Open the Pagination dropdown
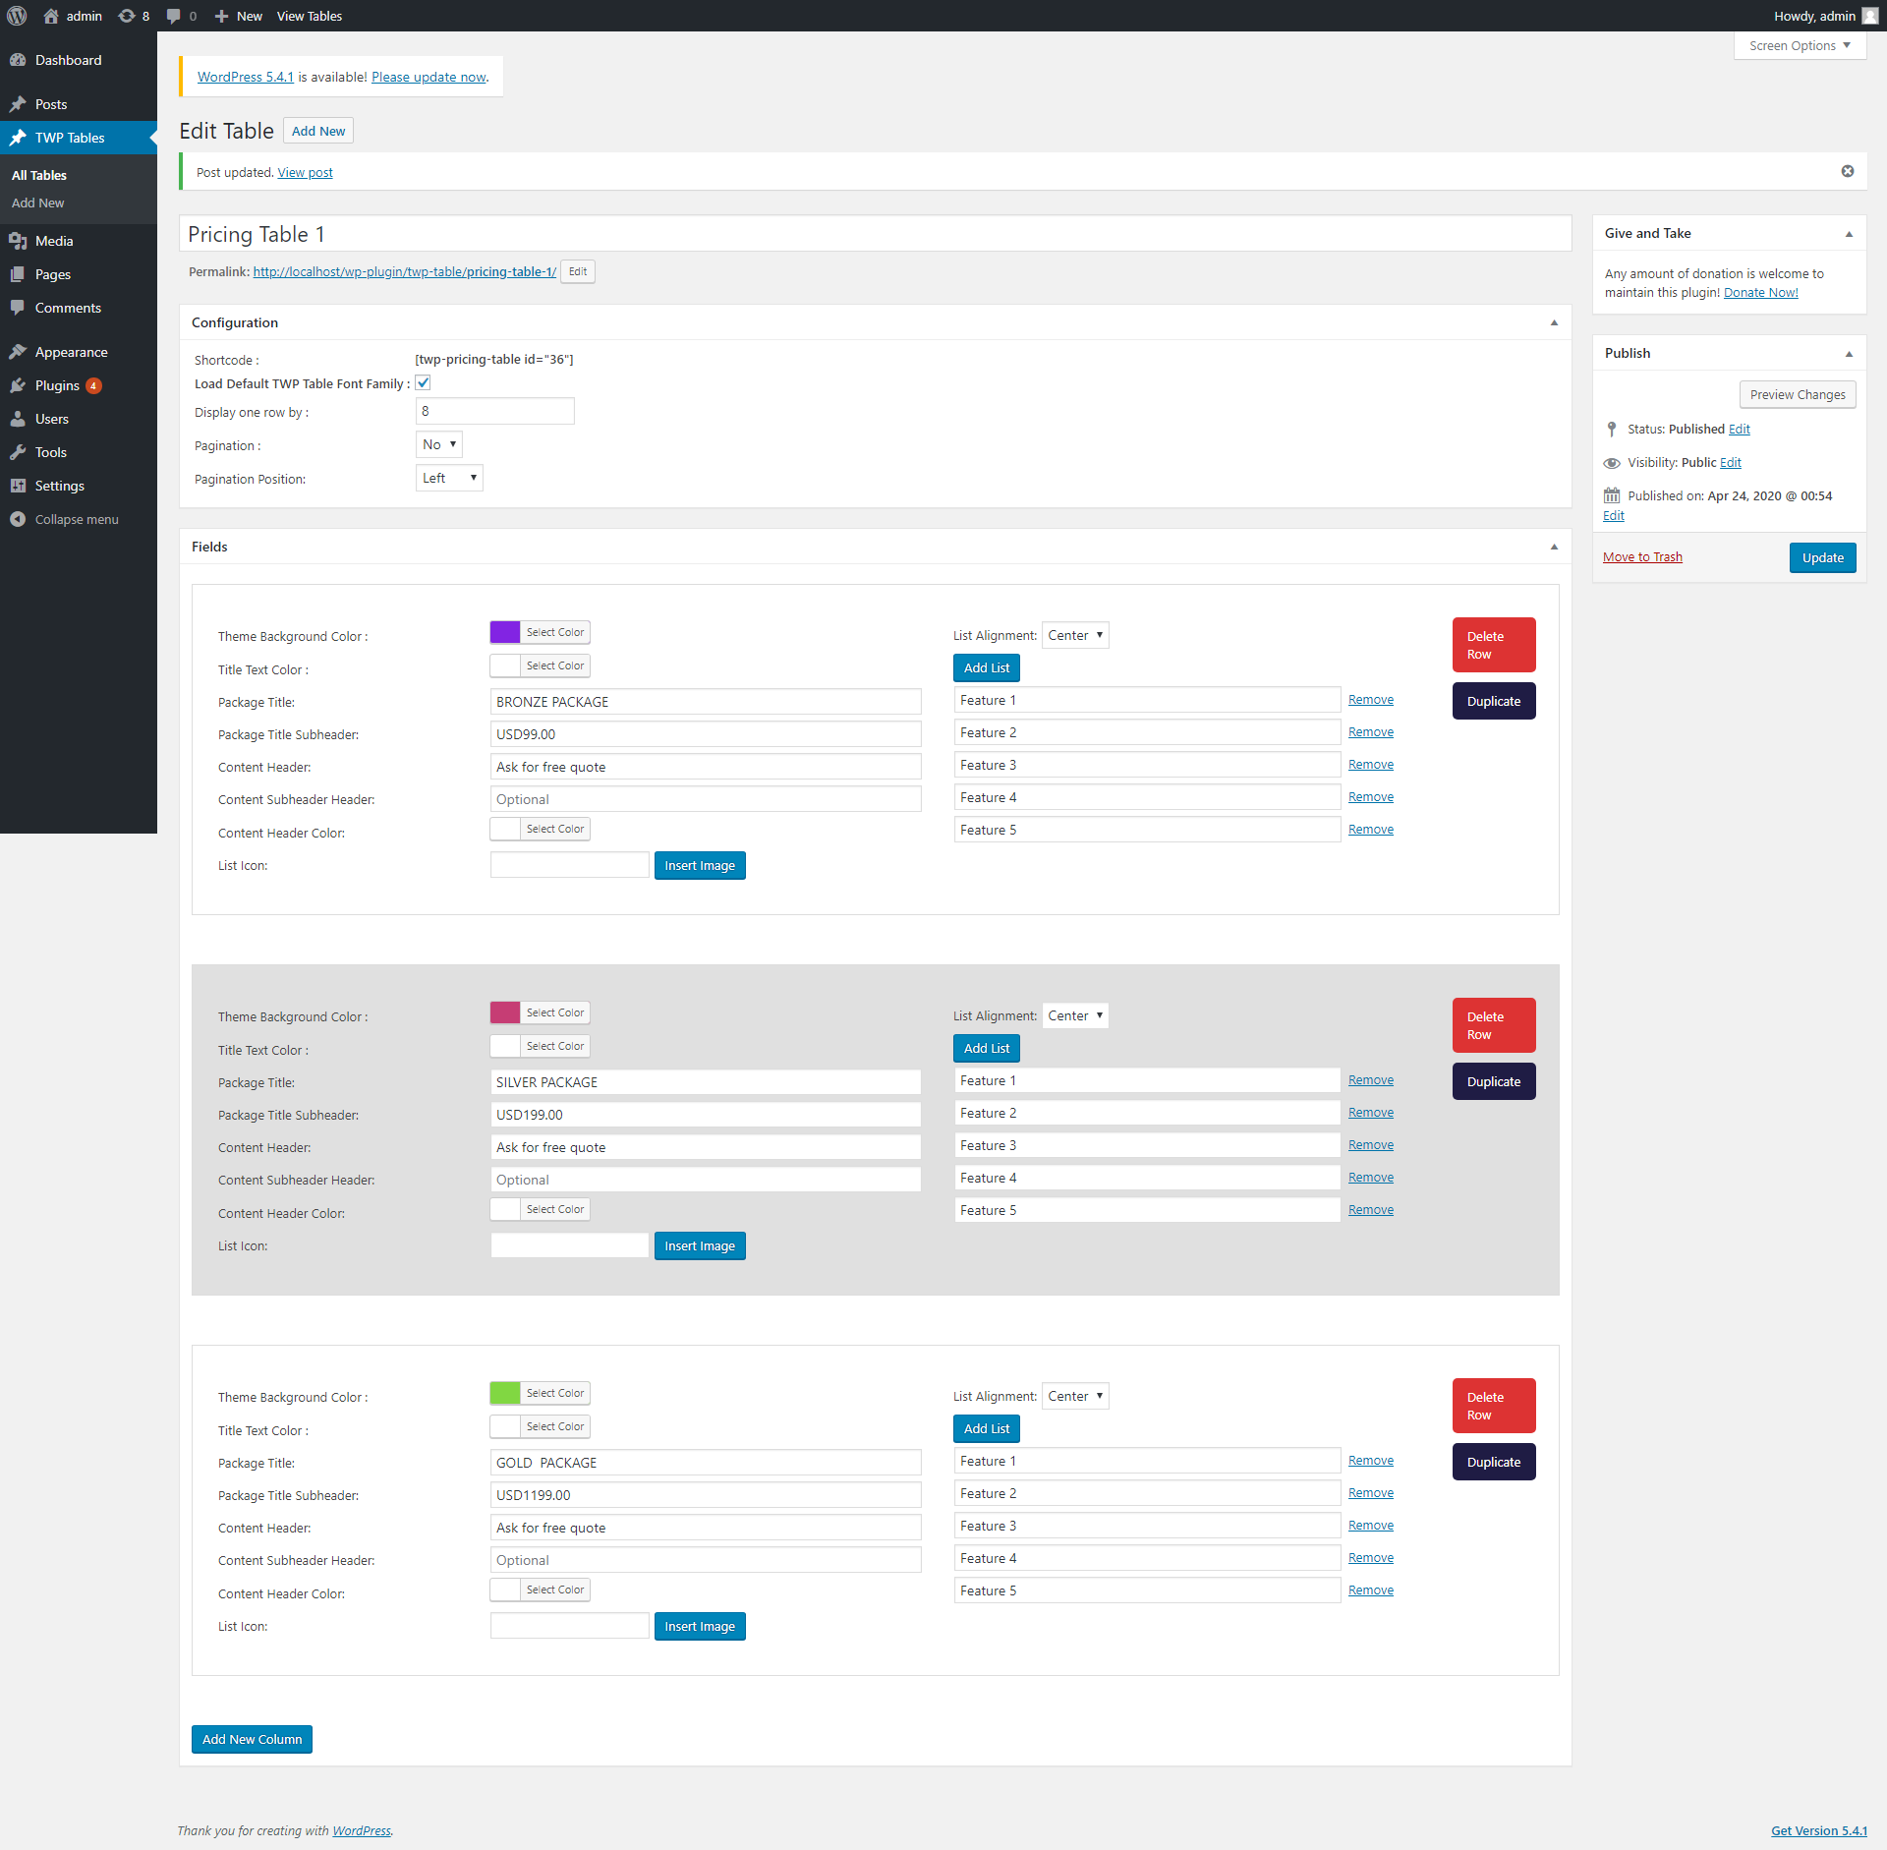 click(438, 444)
